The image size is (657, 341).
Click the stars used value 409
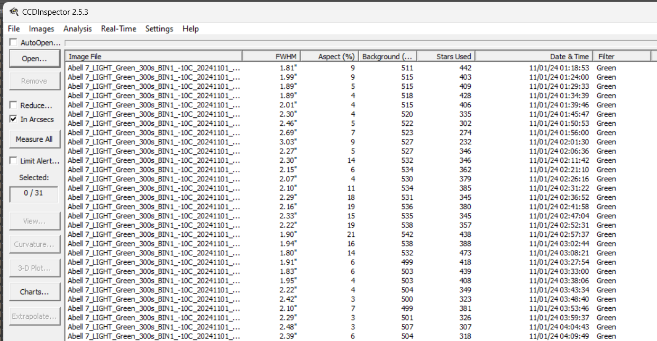coord(465,86)
